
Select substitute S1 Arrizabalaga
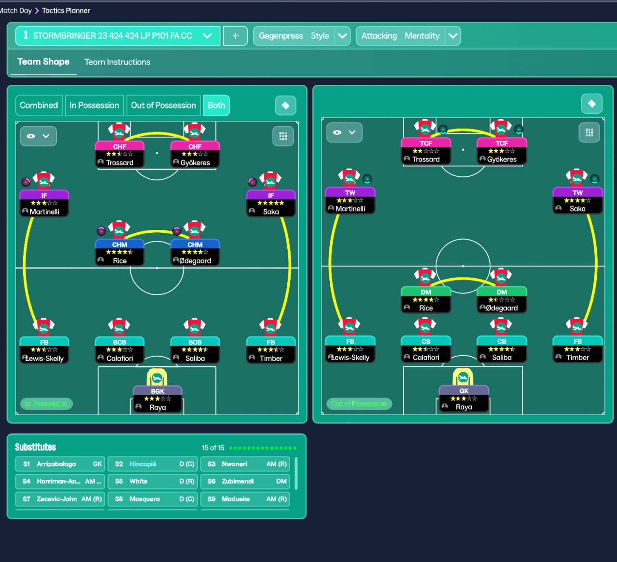[60, 464]
